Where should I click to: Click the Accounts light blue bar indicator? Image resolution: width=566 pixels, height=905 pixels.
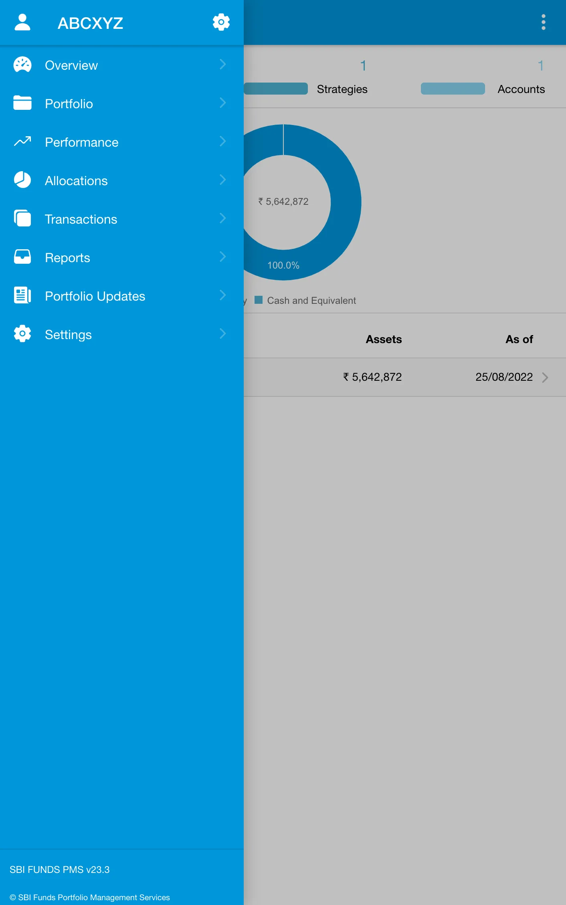453,89
